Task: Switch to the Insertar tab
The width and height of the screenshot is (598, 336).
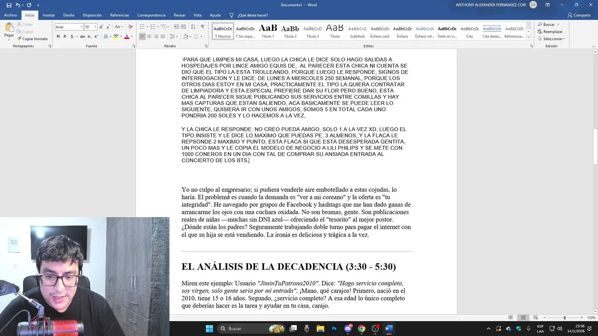Action: pos(49,15)
